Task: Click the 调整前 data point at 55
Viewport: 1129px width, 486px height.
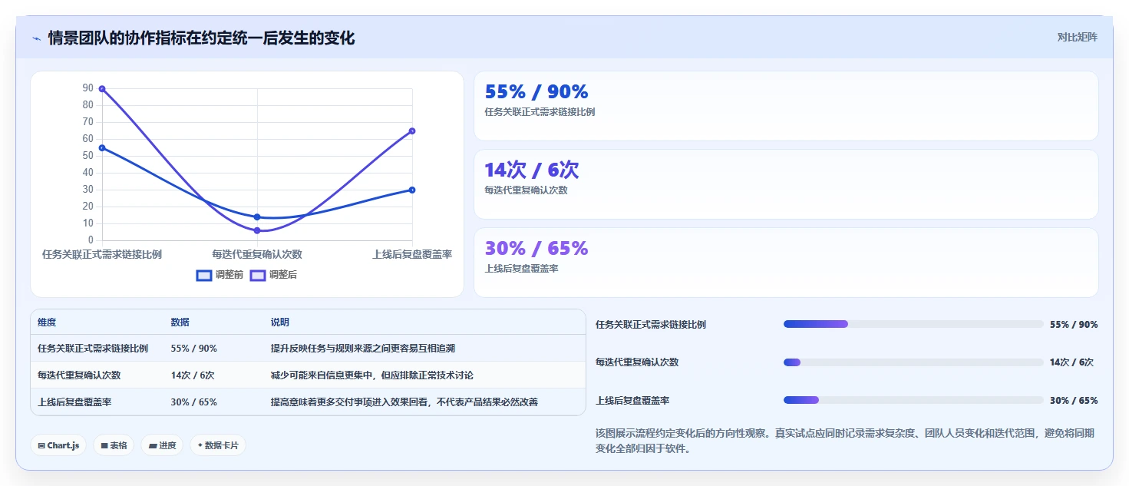Action: [102, 147]
